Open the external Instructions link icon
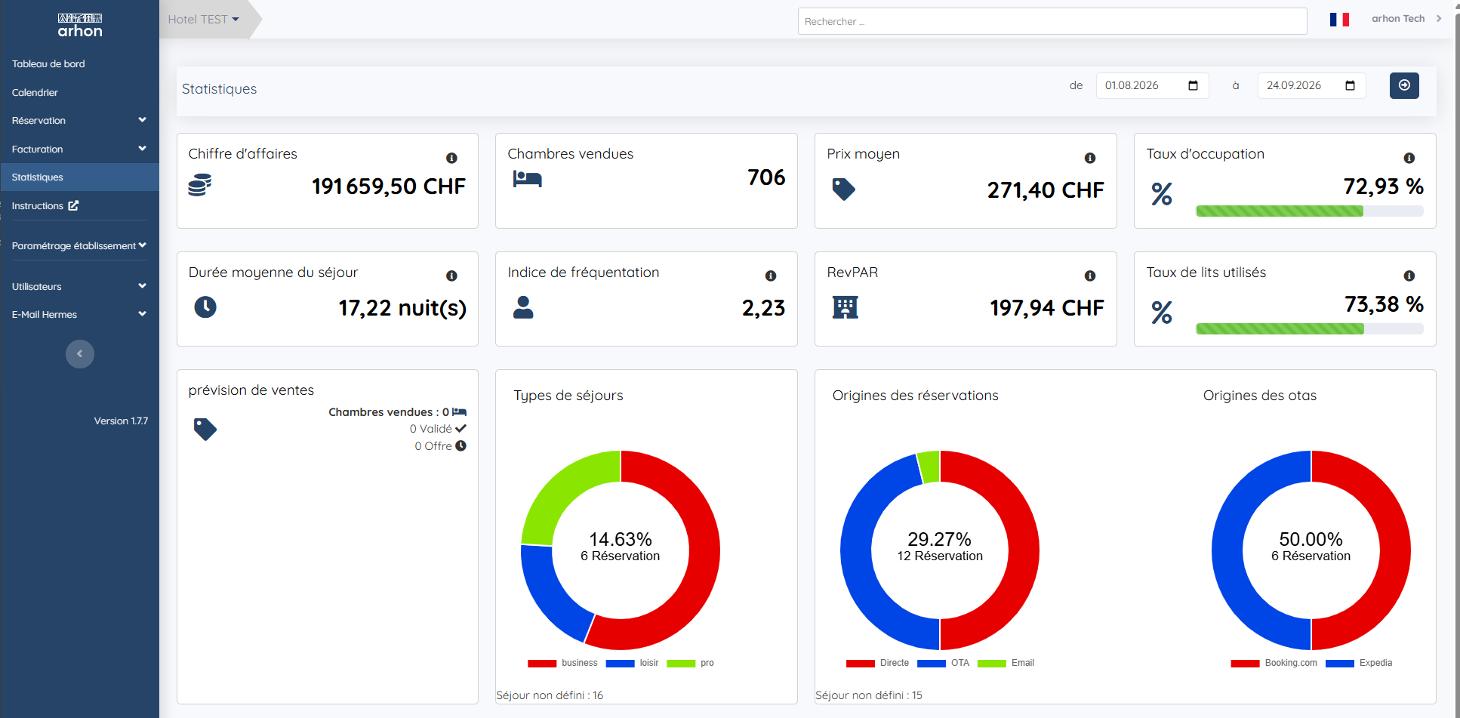Viewport: 1460px width, 718px height. [x=73, y=205]
